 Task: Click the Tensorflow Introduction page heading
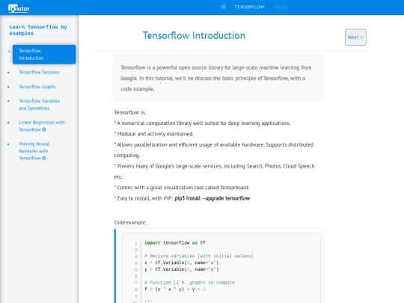pyautogui.click(x=194, y=36)
